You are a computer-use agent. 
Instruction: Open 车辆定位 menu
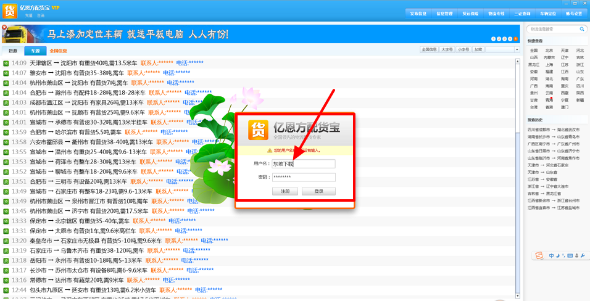548,14
